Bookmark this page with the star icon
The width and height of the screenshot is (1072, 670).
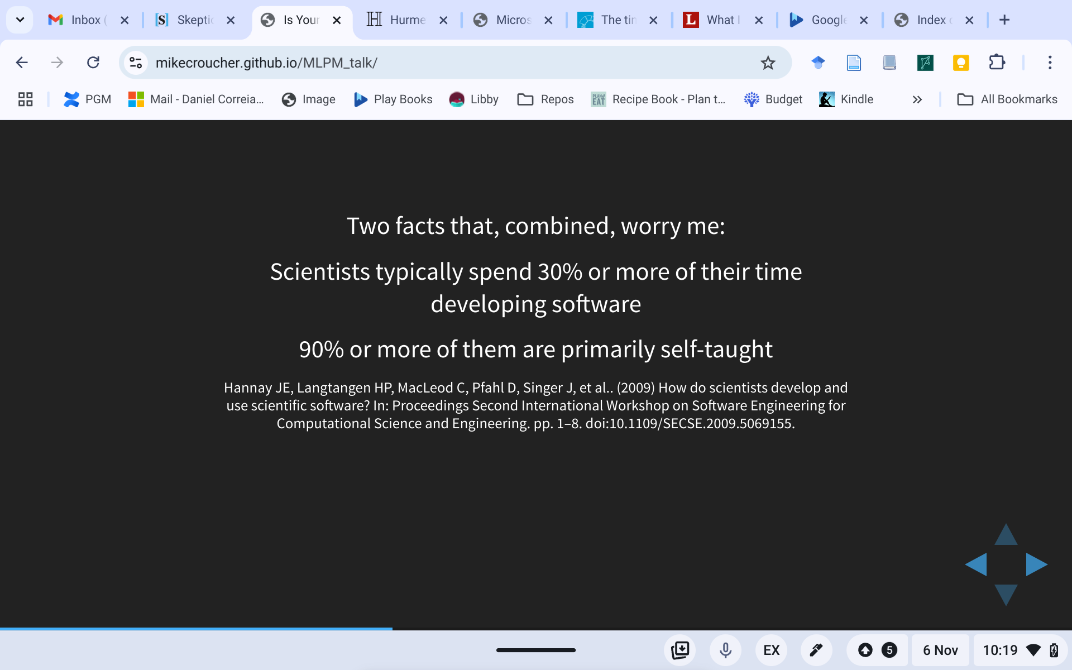(x=768, y=63)
